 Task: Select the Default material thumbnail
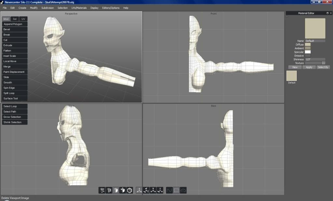pyautogui.click(x=292, y=76)
